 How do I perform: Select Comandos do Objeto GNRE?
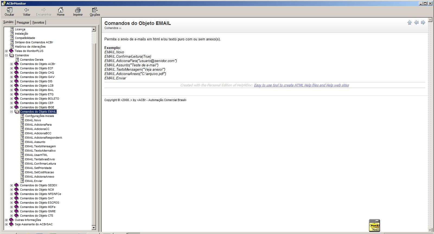pyautogui.click(x=38, y=211)
